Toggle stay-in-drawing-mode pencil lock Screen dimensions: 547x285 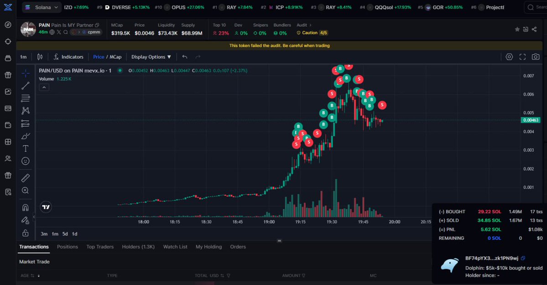click(x=26, y=220)
